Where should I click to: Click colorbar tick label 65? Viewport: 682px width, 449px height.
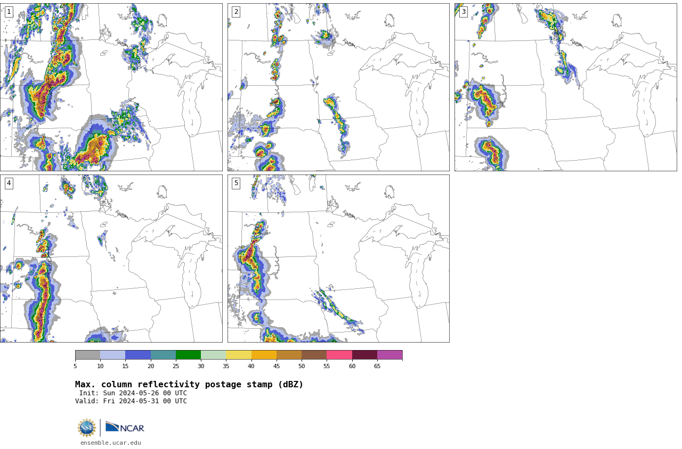(x=377, y=366)
